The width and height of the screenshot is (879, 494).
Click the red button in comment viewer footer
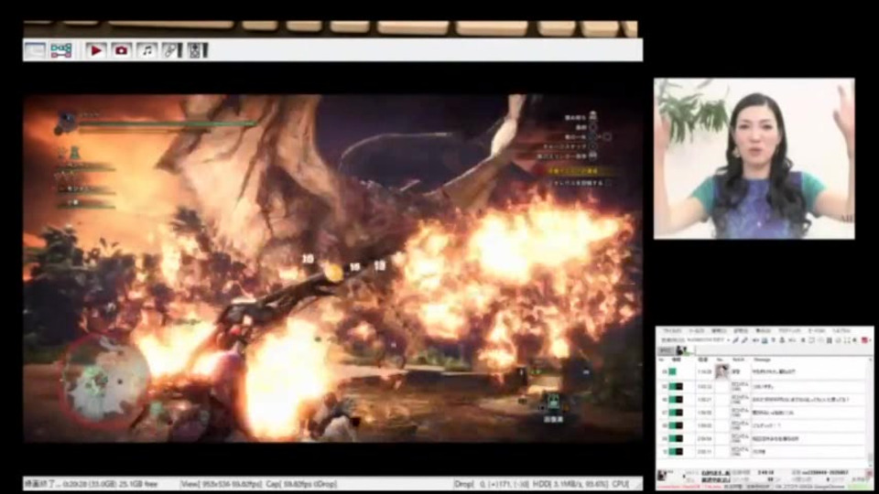868,474
